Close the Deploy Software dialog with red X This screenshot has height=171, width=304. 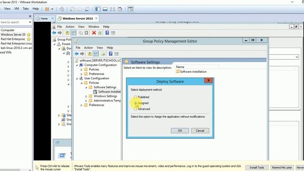pos(209,80)
